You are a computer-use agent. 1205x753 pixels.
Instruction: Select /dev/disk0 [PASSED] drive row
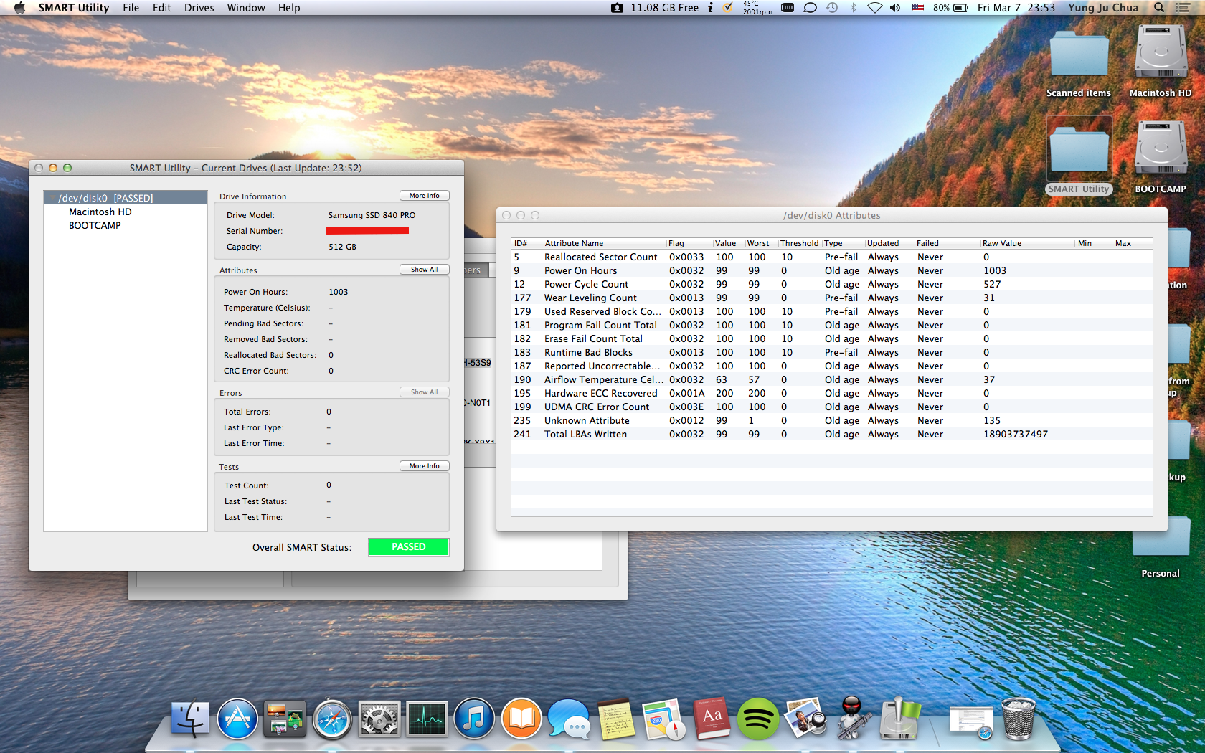[x=126, y=198]
